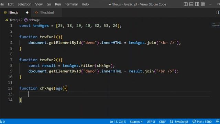Click the unsaved dot on filter.js tab
Screen dimensions: 220x124
pos(27,12)
